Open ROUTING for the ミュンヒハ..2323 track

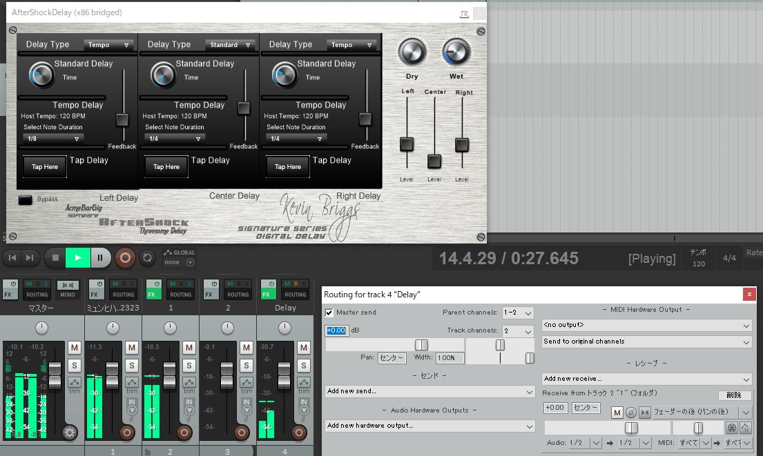[x=123, y=294]
